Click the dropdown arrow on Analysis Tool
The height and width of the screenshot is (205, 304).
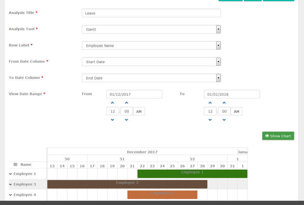(x=218, y=29)
